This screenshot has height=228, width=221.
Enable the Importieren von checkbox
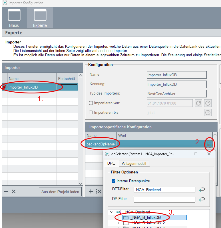point(91,103)
